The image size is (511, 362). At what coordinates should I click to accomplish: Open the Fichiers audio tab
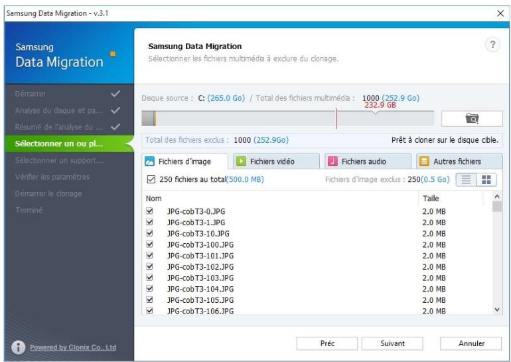click(368, 161)
